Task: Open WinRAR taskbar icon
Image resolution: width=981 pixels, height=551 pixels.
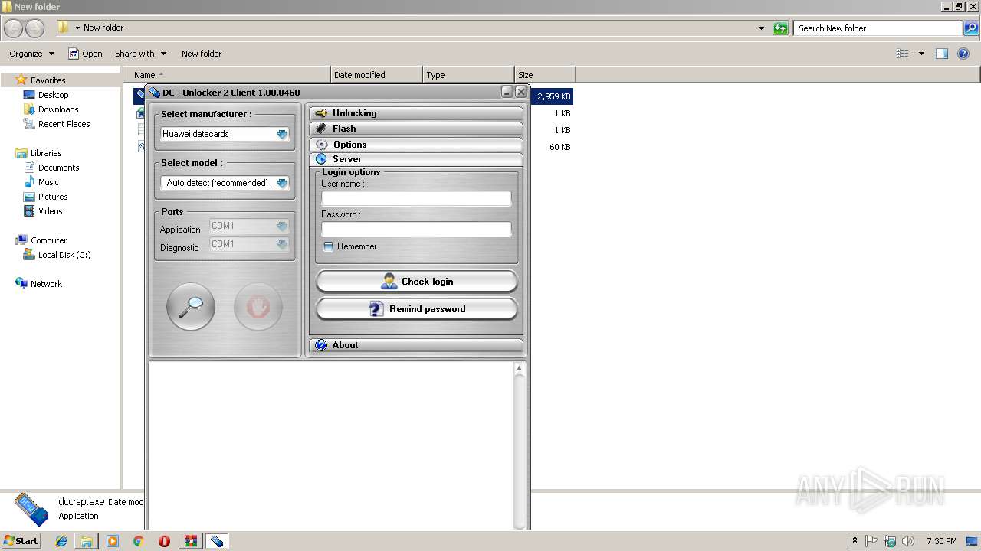Action: 190,541
